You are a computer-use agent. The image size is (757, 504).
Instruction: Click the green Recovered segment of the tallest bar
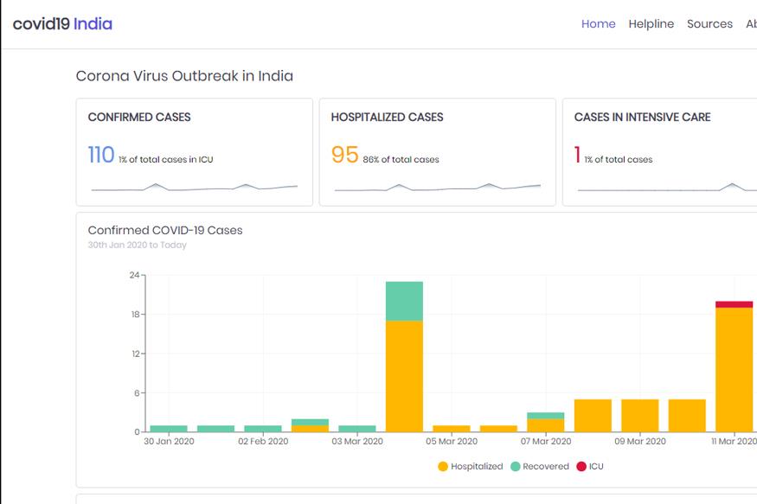coord(404,302)
